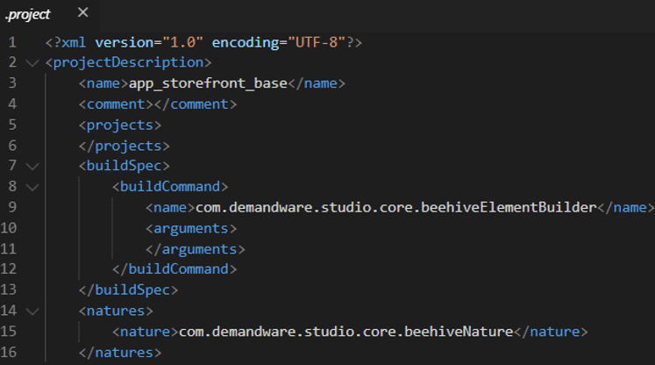655x365 pixels.
Task: Collapse the natures element on line 14
Action: tap(32, 311)
